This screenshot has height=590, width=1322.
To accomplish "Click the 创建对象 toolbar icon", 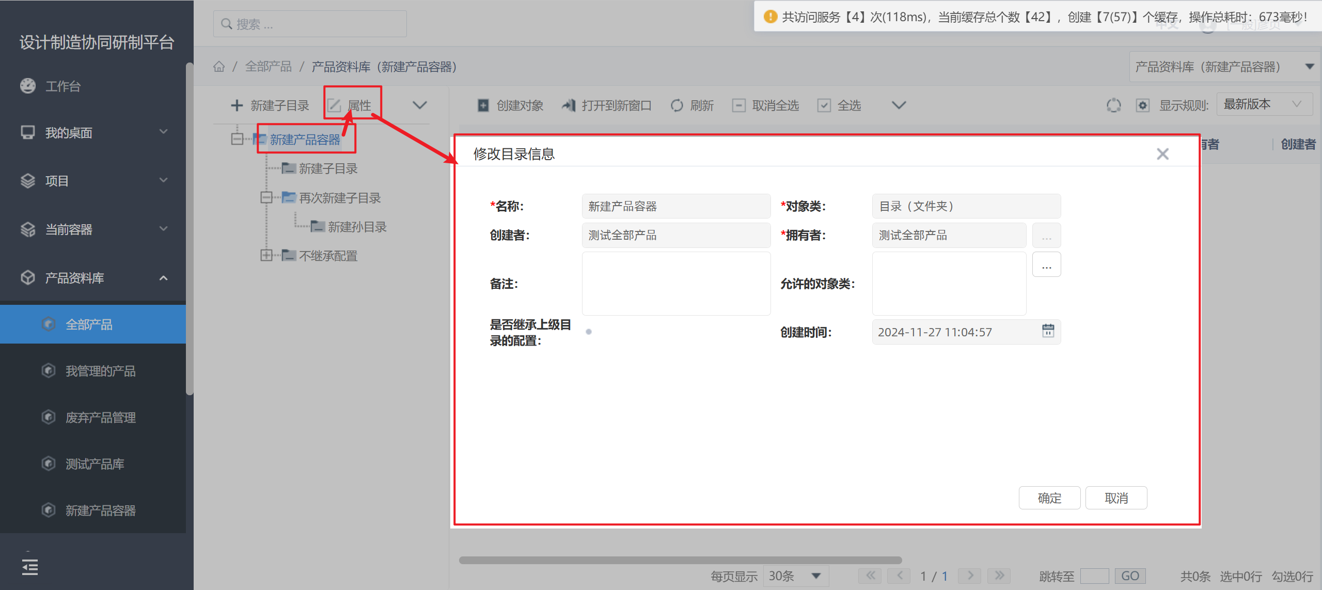I will pyautogui.click(x=483, y=105).
